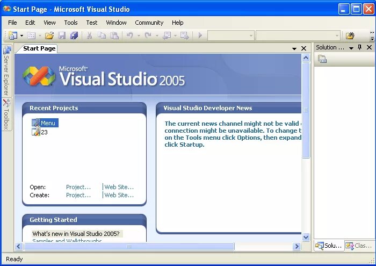Click the horizontal scrollbar left arrow
Viewport: 376px width, 266px height.
[19, 246]
